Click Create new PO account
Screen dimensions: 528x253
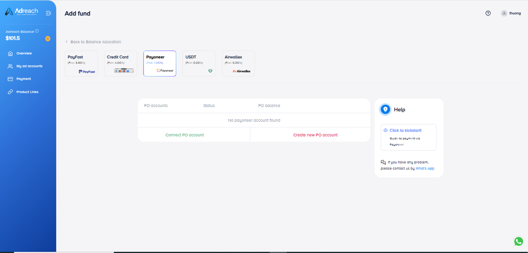coord(315,135)
